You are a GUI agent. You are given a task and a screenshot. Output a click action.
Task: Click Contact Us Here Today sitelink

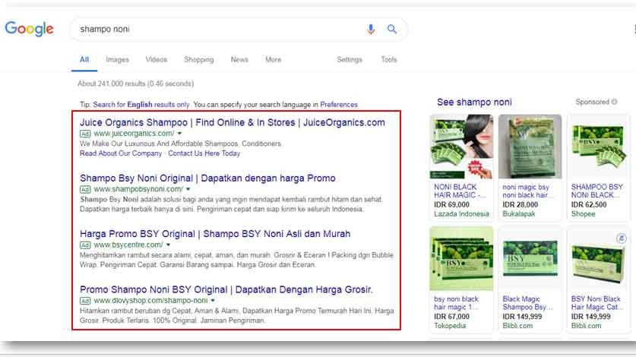click(x=204, y=153)
